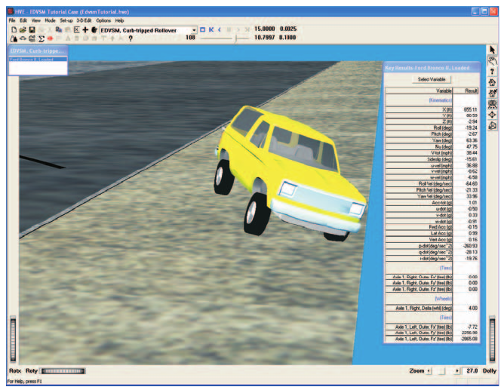Click the Sigma event editor icon
Screen dimensions: 504x390
pyautogui.click(x=41, y=38)
